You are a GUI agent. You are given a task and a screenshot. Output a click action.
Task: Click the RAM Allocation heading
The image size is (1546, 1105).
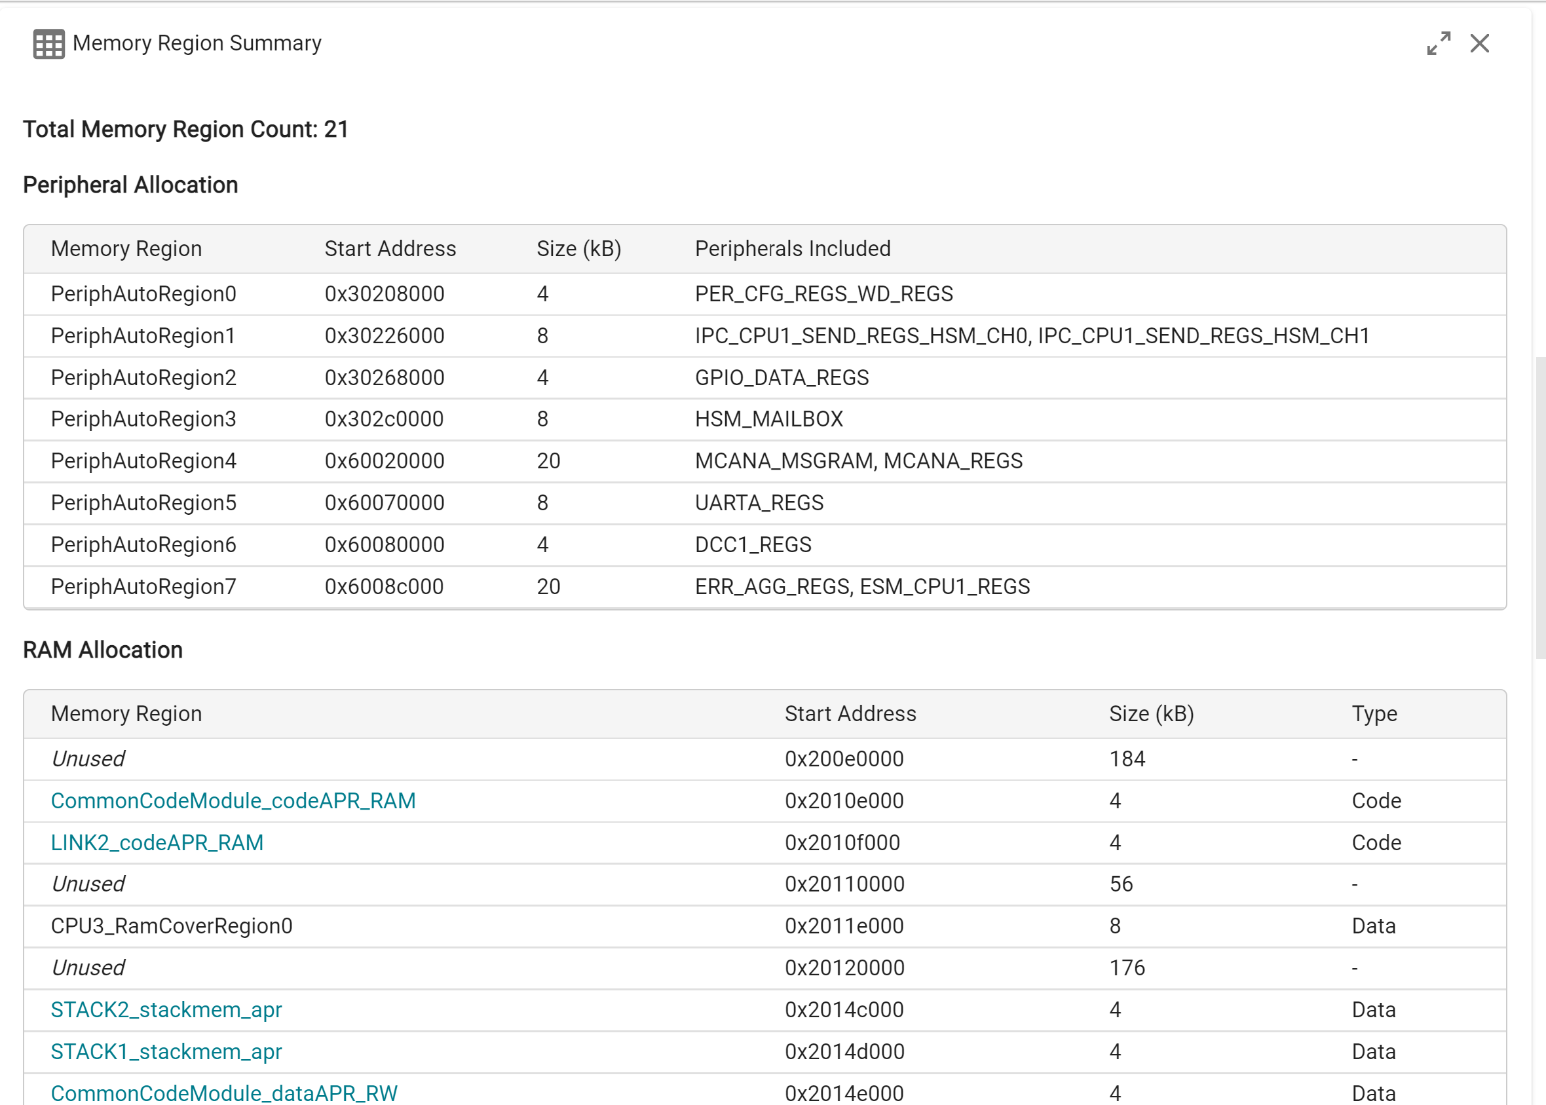(x=102, y=650)
